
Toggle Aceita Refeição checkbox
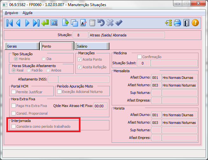[x=80, y=67]
